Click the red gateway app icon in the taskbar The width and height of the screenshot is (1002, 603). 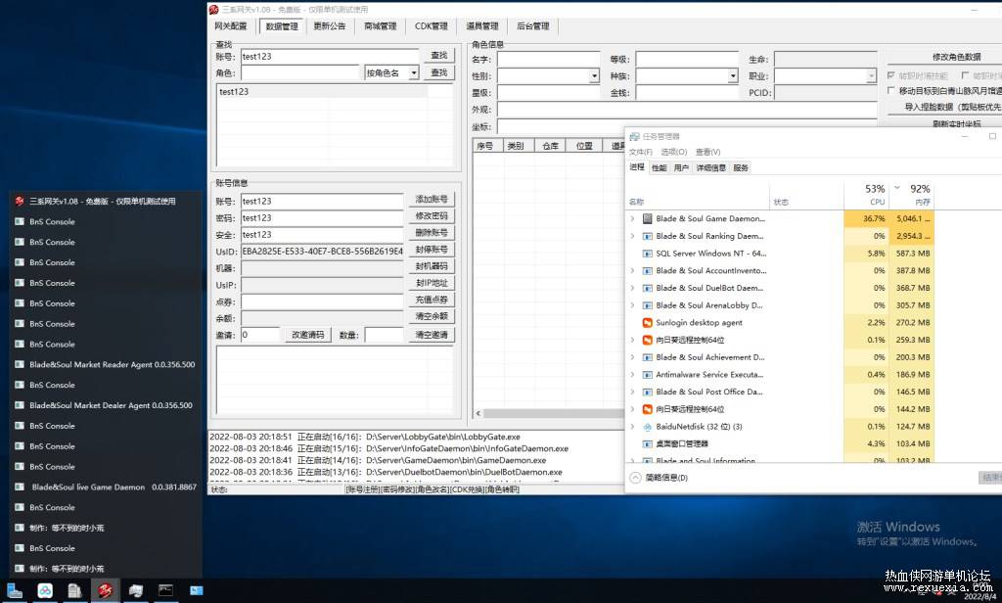(105, 590)
